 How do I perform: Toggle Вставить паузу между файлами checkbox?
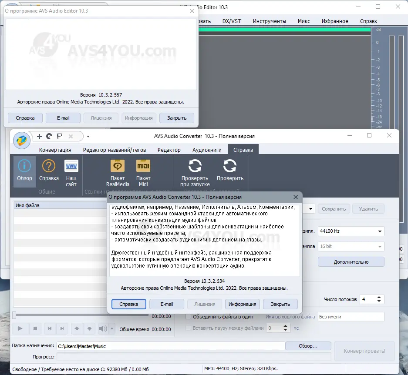coord(189,328)
